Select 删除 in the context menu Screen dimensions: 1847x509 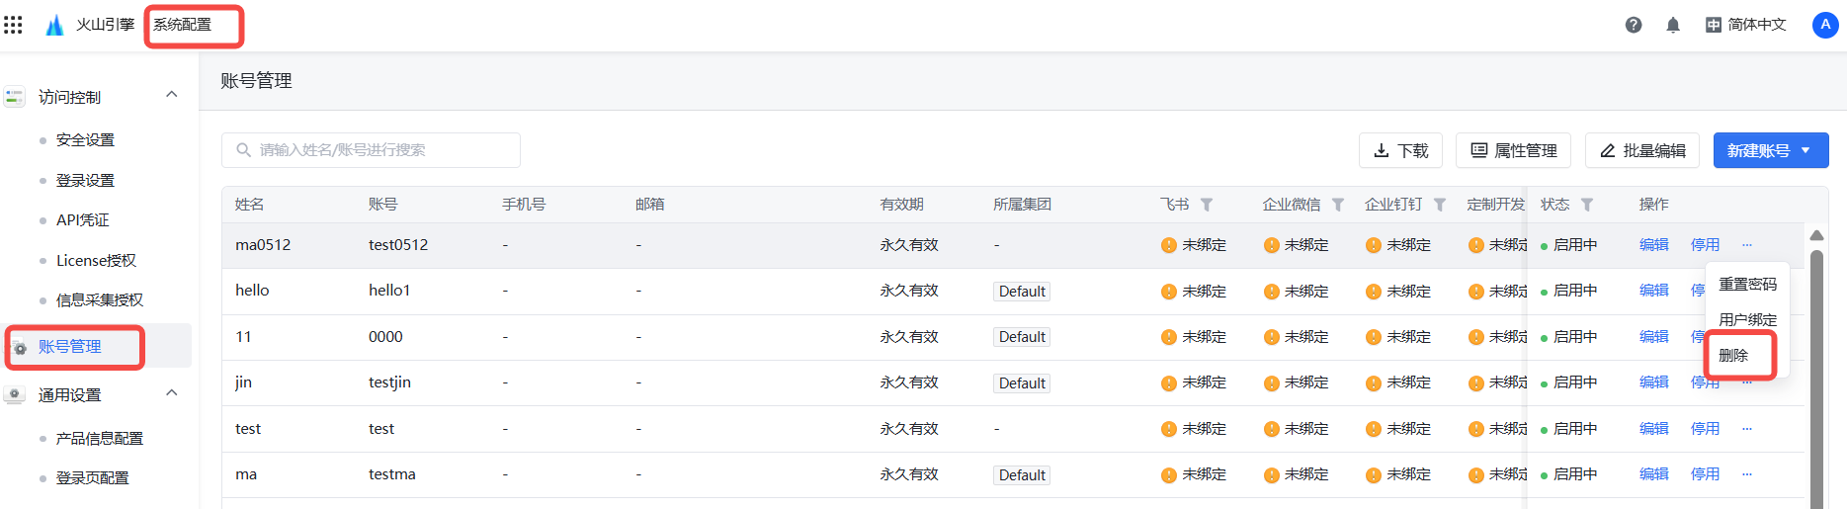[x=1734, y=356]
